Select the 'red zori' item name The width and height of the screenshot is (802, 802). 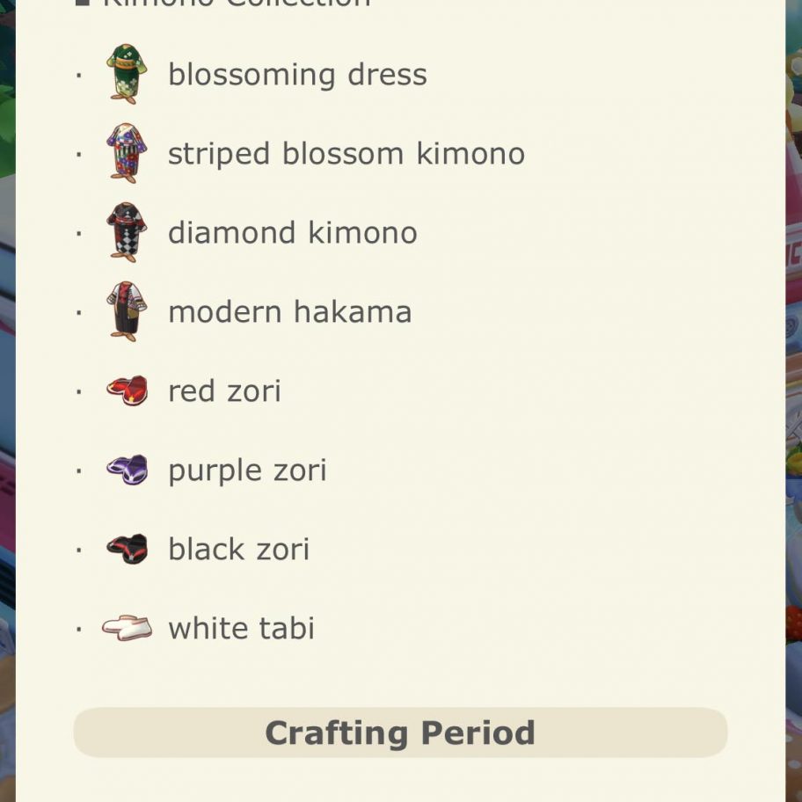(224, 391)
